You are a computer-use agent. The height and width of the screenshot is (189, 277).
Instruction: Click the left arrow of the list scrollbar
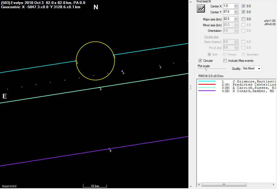point(199,184)
